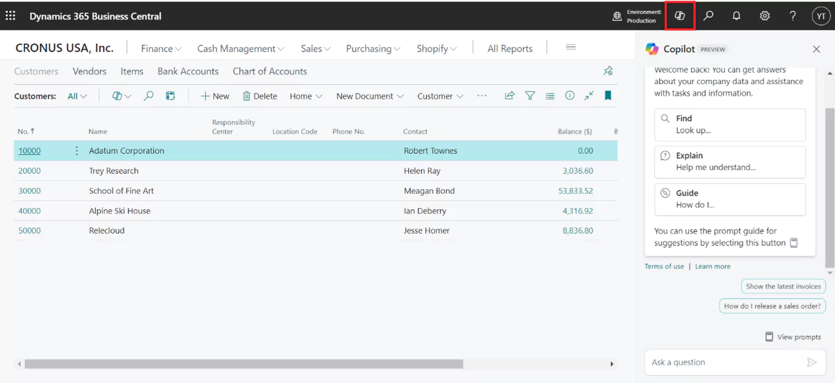
Task: Expand the Customer action menu
Action: tap(441, 96)
